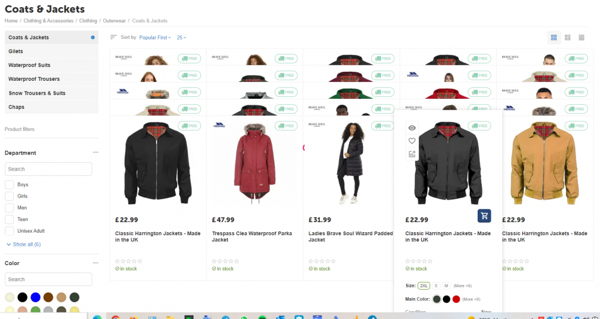Click the compare chart icon on hovered jacket
600x319 pixels.
[x=412, y=154]
